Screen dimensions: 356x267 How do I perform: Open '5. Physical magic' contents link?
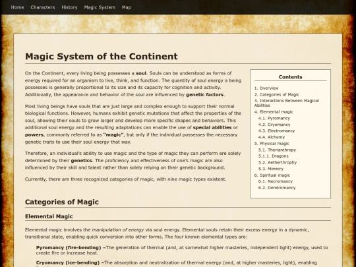272,144
